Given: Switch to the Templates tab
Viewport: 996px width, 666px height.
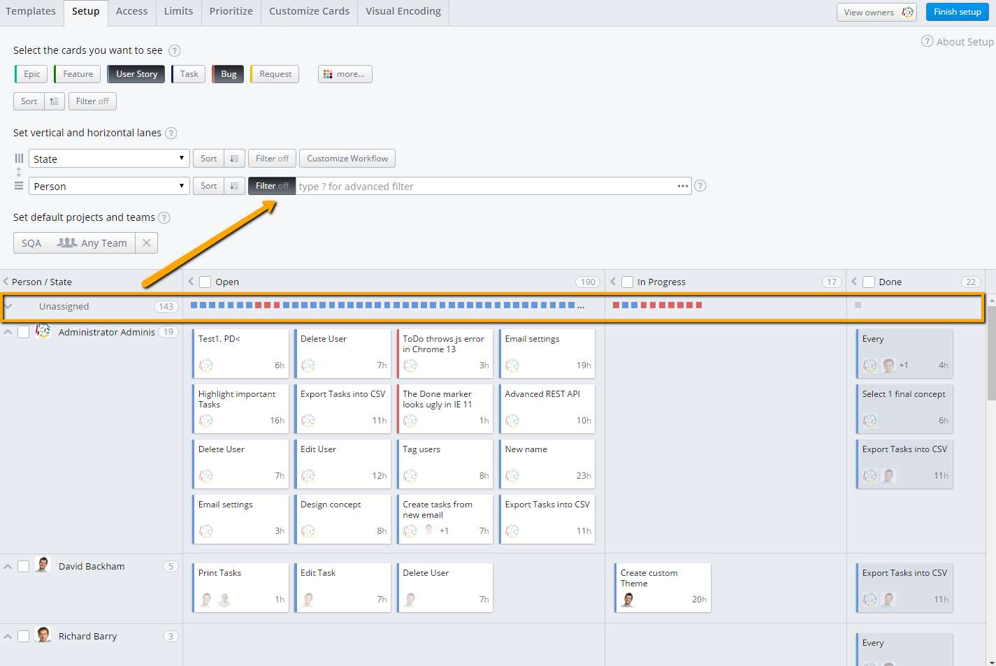Looking at the screenshot, I should [x=31, y=11].
